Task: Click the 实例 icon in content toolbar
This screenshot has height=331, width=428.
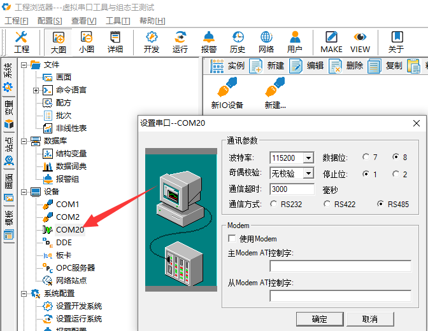Action: point(227,66)
